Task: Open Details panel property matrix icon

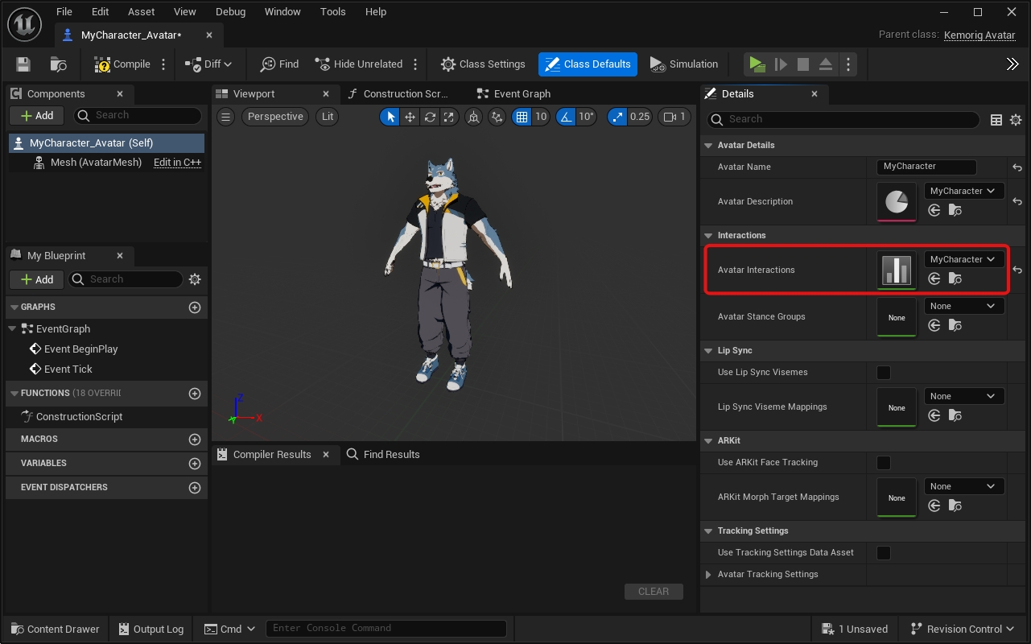Action: (x=996, y=119)
